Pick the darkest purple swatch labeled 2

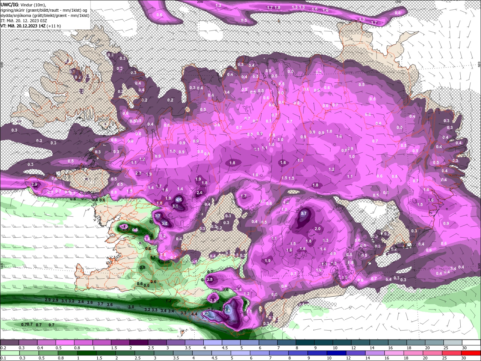139,343
